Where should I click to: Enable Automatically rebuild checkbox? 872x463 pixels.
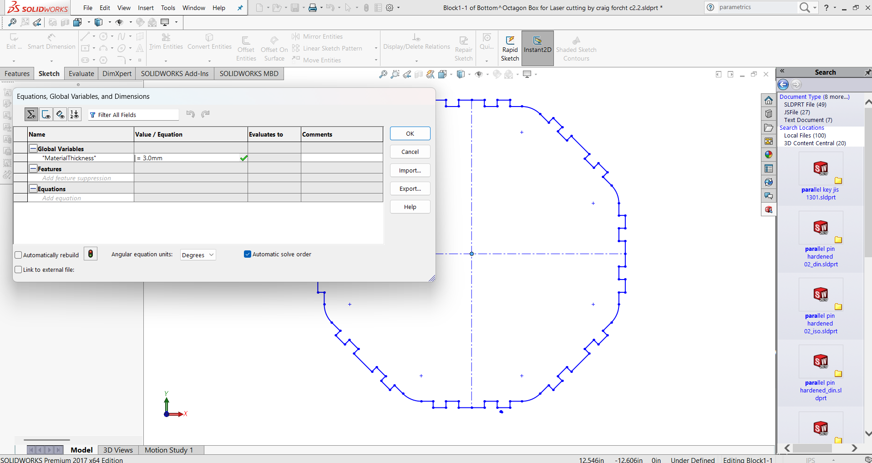pyautogui.click(x=19, y=255)
